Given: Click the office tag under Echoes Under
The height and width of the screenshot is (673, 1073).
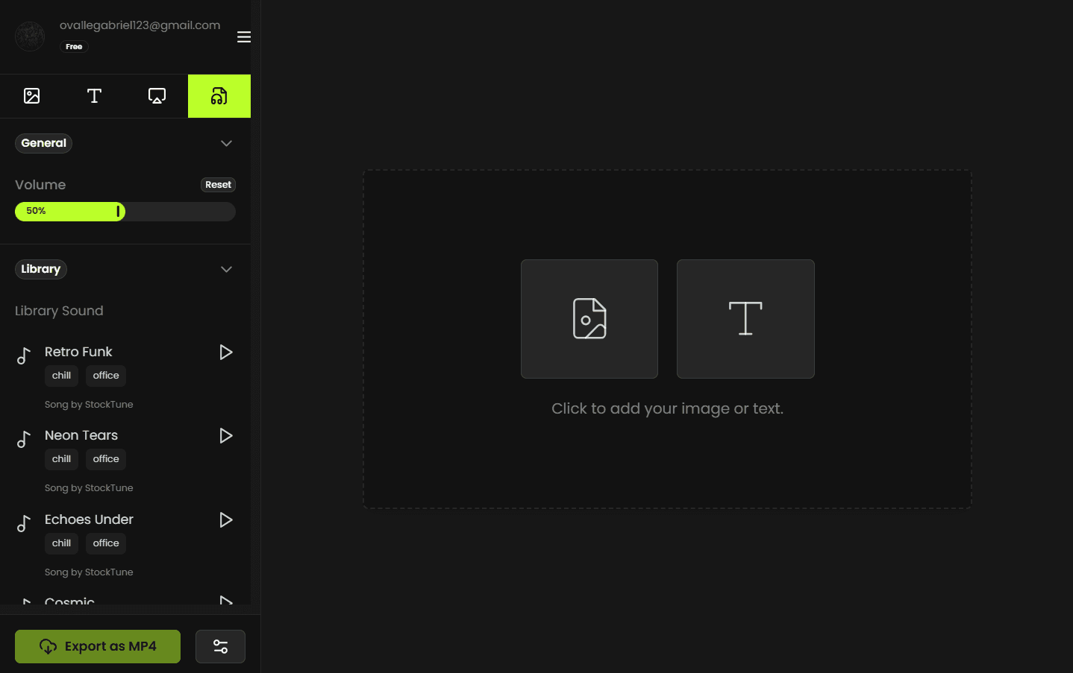Looking at the screenshot, I should (106, 543).
